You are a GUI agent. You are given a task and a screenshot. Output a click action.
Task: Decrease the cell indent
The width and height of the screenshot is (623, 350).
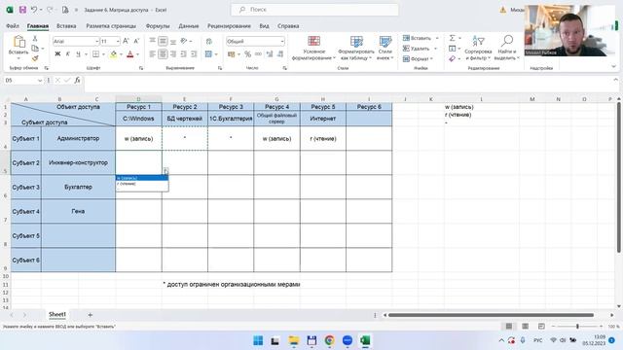tap(184, 54)
